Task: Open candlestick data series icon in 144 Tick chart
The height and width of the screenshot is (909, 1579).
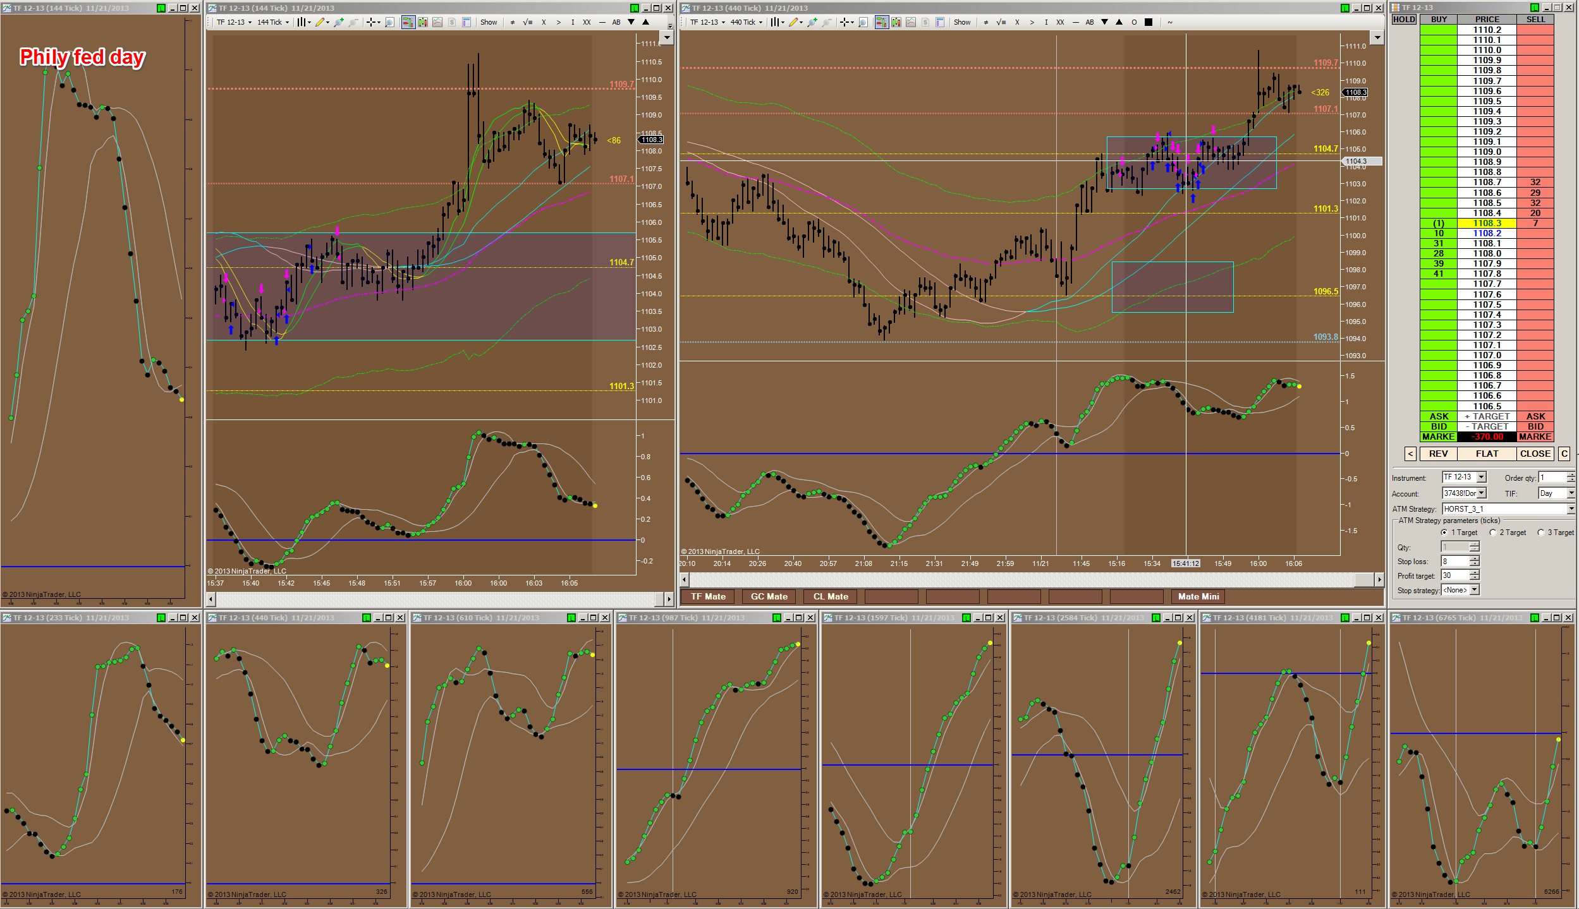Action: pos(422,22)
